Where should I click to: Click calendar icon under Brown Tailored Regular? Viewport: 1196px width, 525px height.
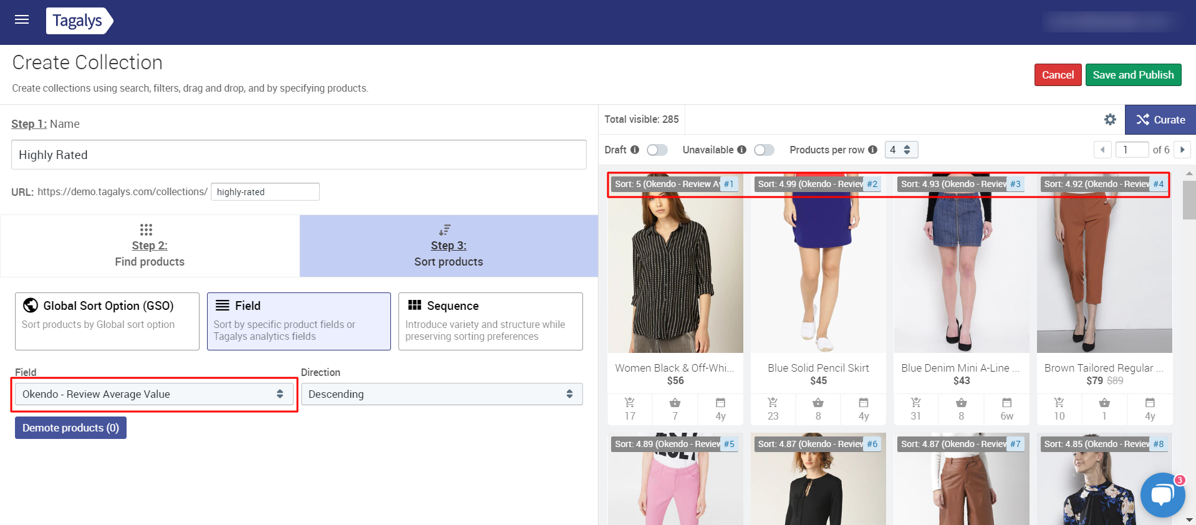[1150, 403]
